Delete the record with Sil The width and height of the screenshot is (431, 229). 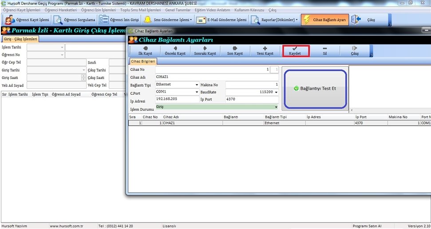[324, 50]
